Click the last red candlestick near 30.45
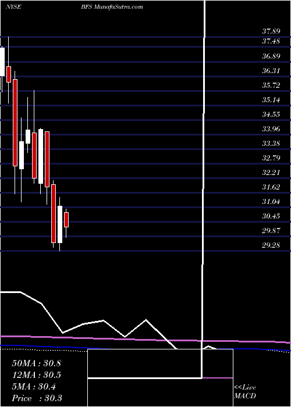The height and width of the screenshot is (407, 291). (x=66, y=220)
